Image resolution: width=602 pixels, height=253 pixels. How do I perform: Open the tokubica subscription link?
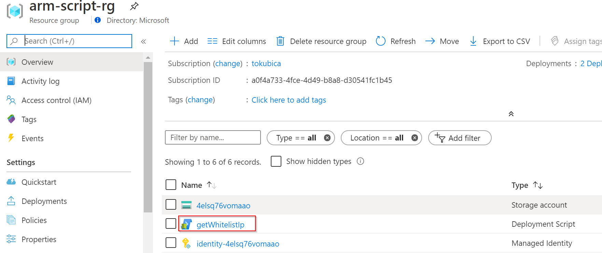(266, 63)
